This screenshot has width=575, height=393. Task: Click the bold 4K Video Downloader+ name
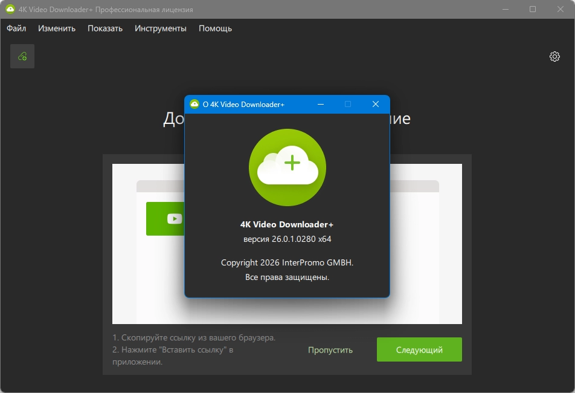coord(287,224)
